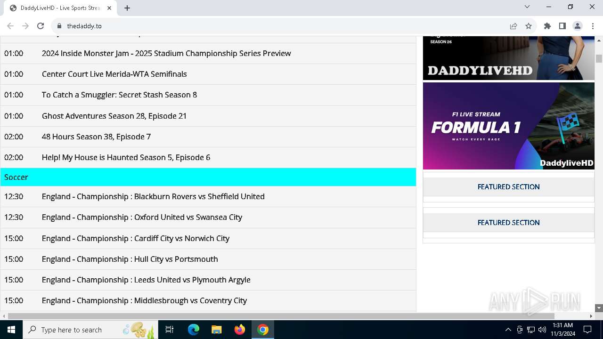The height and width of the screenshot is (339, 603).
Task: Click the 15:00 time on Hull City row
Action: pos(14,259)
